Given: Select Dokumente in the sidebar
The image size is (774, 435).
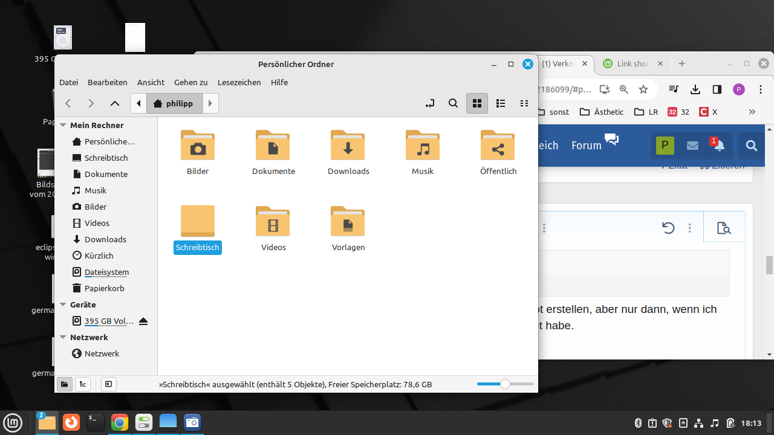Looking at the screenshot, I should 106,174.
